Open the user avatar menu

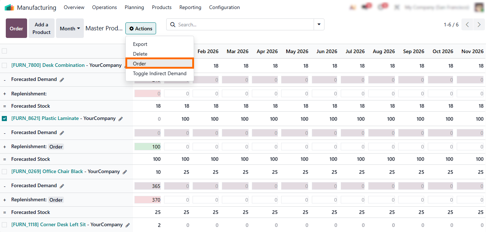tap(479, 7)
